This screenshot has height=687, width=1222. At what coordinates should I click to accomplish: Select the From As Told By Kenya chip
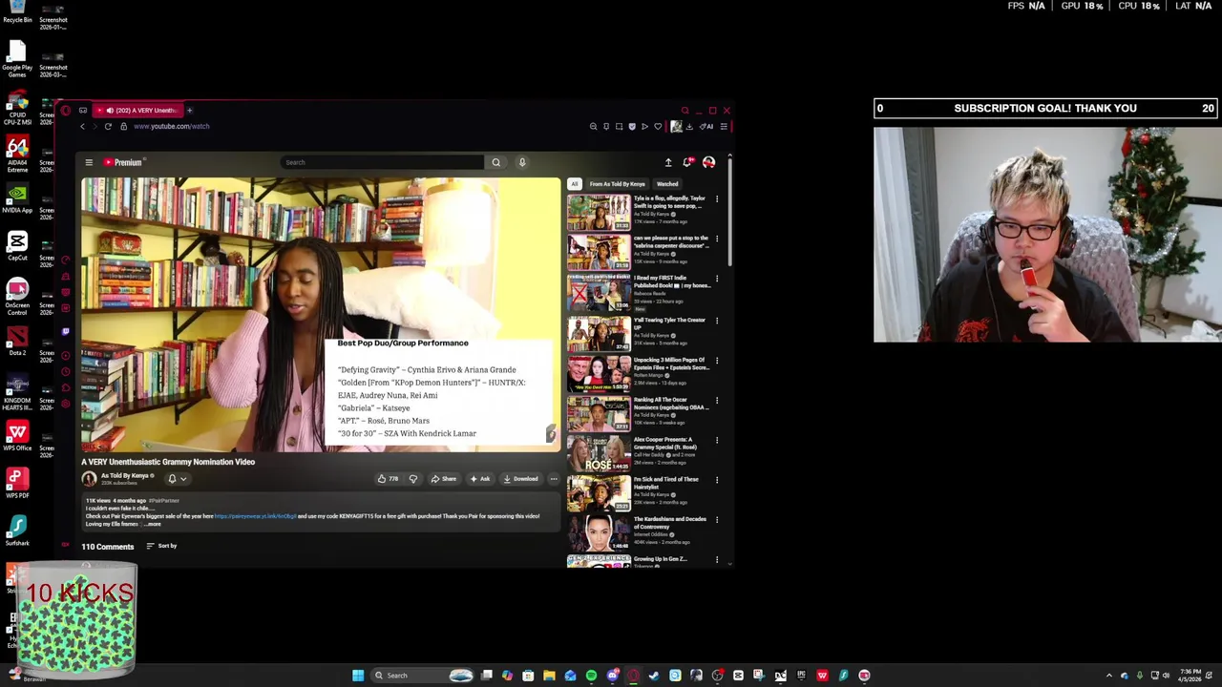coord(617,184)
